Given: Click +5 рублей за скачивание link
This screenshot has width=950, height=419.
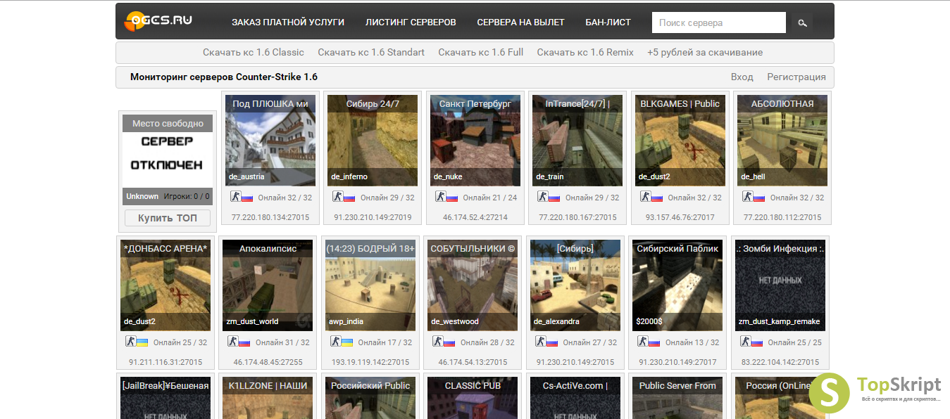Looking at the screenshot, I should click(705, 52).
